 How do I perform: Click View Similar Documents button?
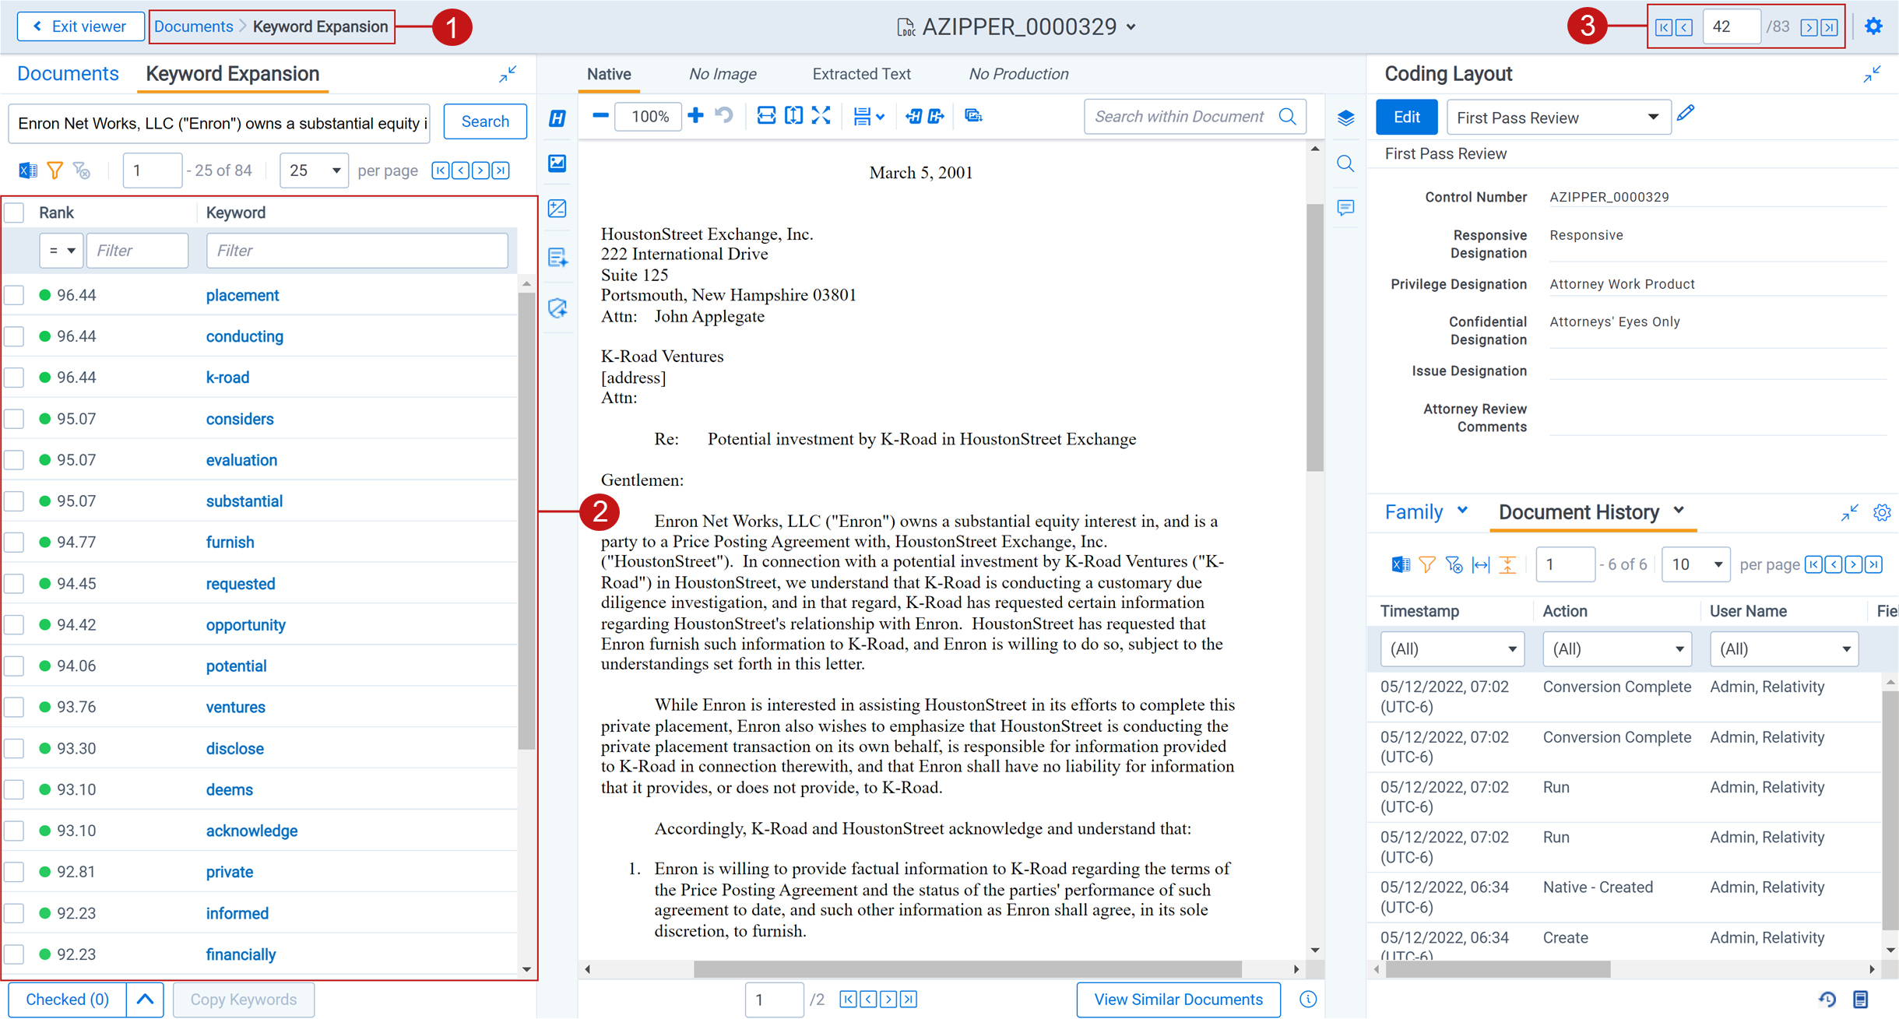point(1178,1000)
